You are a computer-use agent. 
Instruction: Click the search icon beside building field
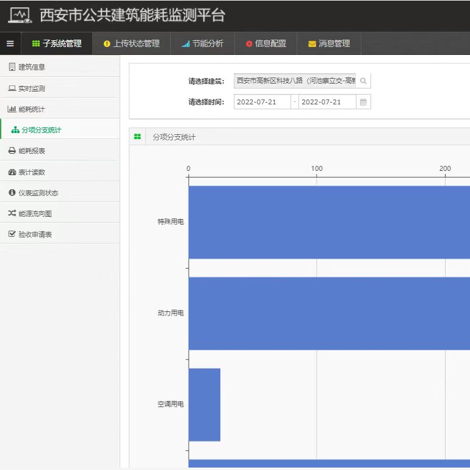click(x=363, y=81)
